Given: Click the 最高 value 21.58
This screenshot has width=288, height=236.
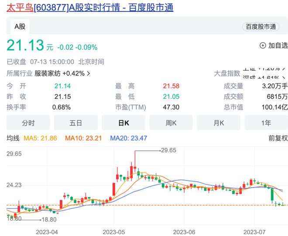Looking at the screenshot, I should [171, 86].
